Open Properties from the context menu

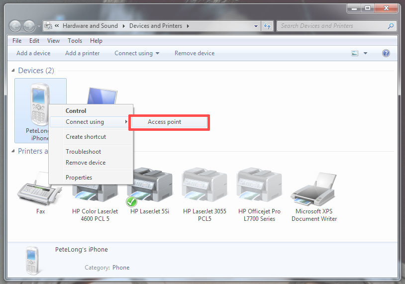point(91,178)
